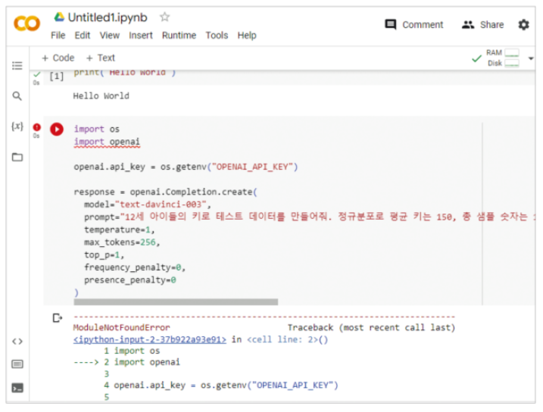The height and width of the screenshot is (412, 543).
Task: Open the variables {x} panel
Action: click(17, 126)
